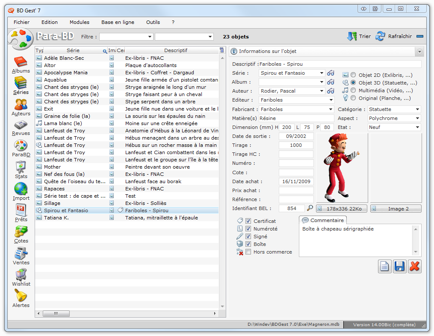Viewport: 434px width, 336px height.
Task: Click the magnifier icon beside Identifiant BEL
Action: pos(310,208)
